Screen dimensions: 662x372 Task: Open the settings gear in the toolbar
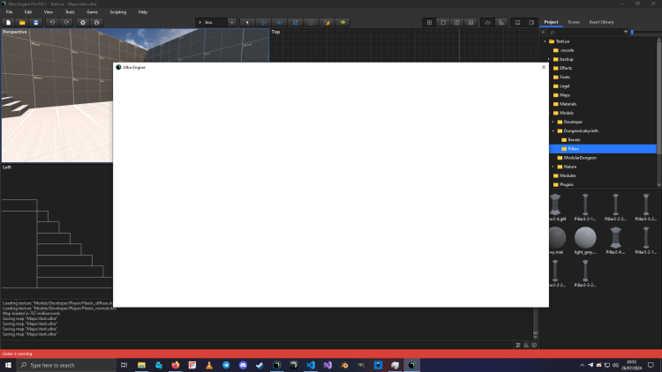click(x=83, y=22)
